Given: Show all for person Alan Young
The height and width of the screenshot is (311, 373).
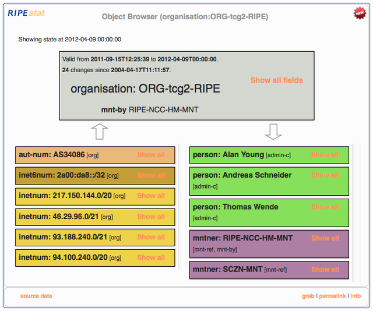Looking at the screenshot, I should 325,155.
